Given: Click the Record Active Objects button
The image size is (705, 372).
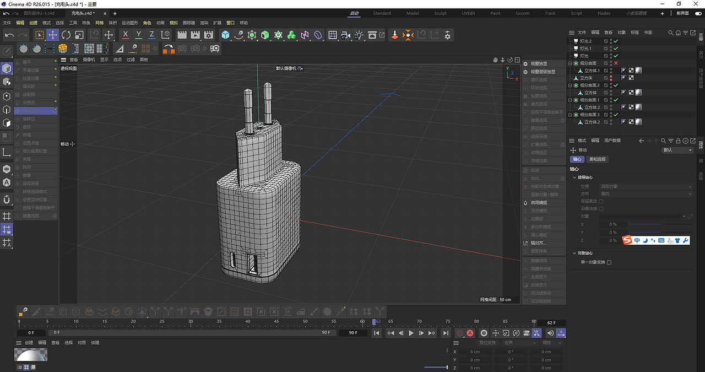Looking at the screenshot, I should pos(459,333).
